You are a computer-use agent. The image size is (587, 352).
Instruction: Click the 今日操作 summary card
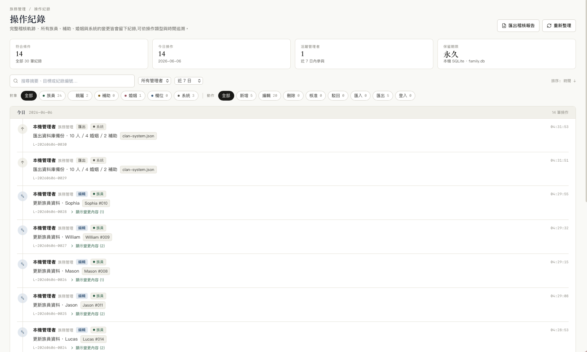pos(221,54)
